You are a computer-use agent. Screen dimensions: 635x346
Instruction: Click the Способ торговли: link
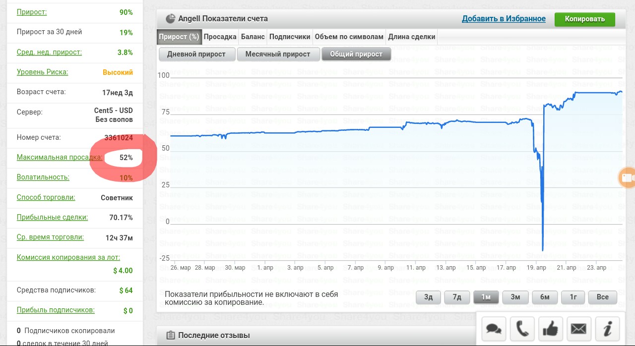click(46, 197)
